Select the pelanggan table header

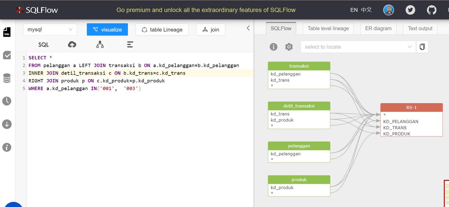click(x=299, y=146)
